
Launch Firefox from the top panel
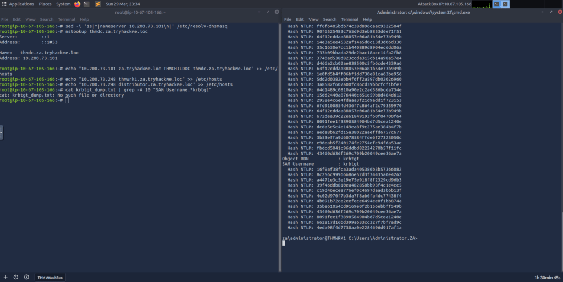[x=77, y=4]
